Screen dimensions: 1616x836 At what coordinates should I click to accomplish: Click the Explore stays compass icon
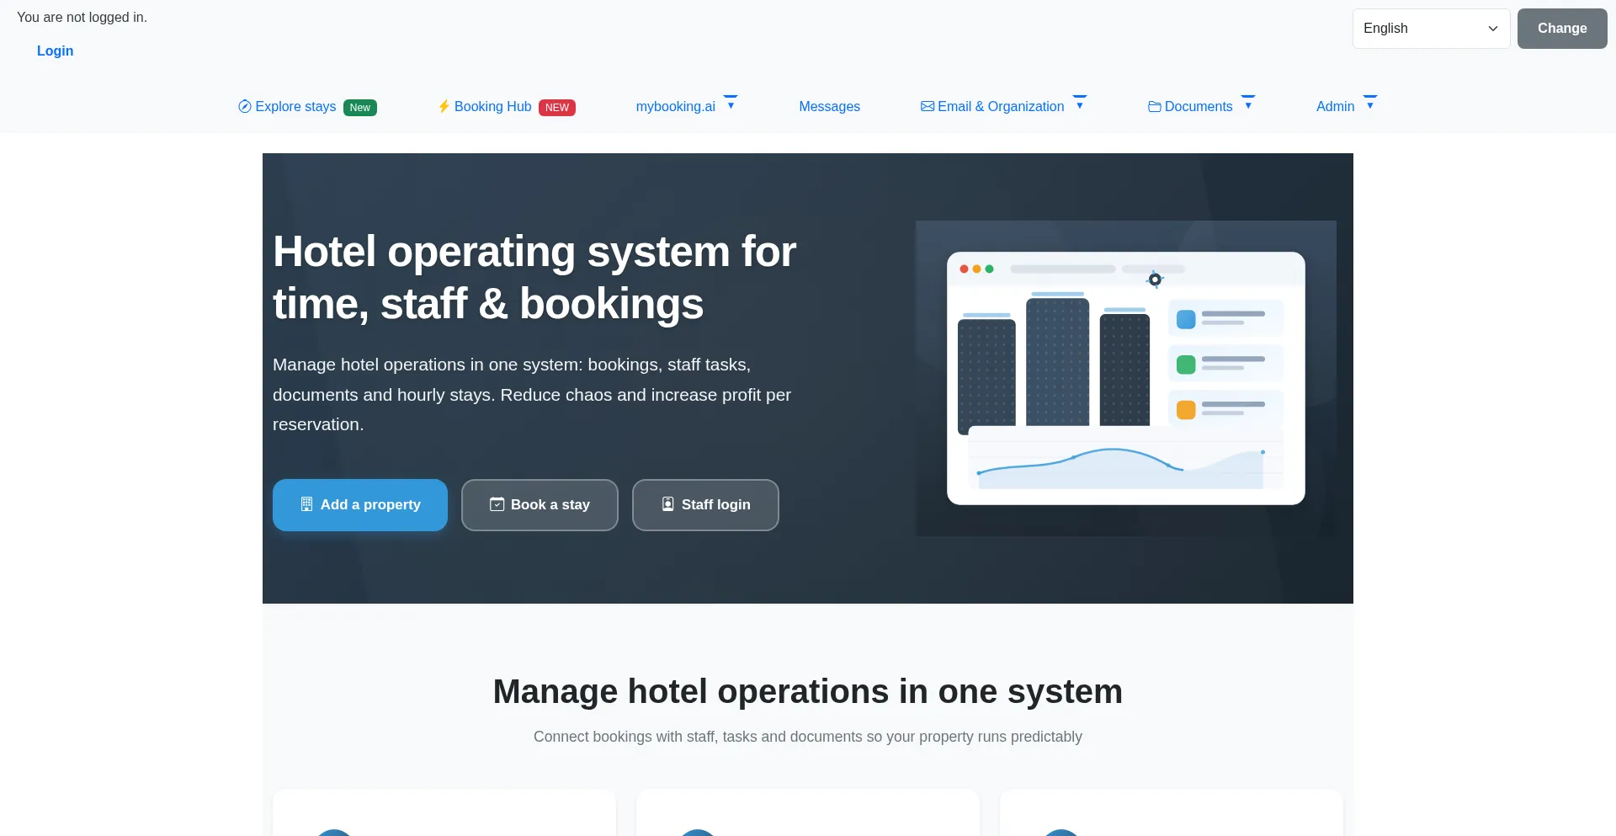click(244, 107)
